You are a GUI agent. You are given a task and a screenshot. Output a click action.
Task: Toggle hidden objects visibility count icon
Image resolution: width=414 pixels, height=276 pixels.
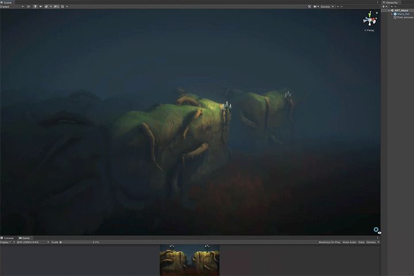coord(56,6)
